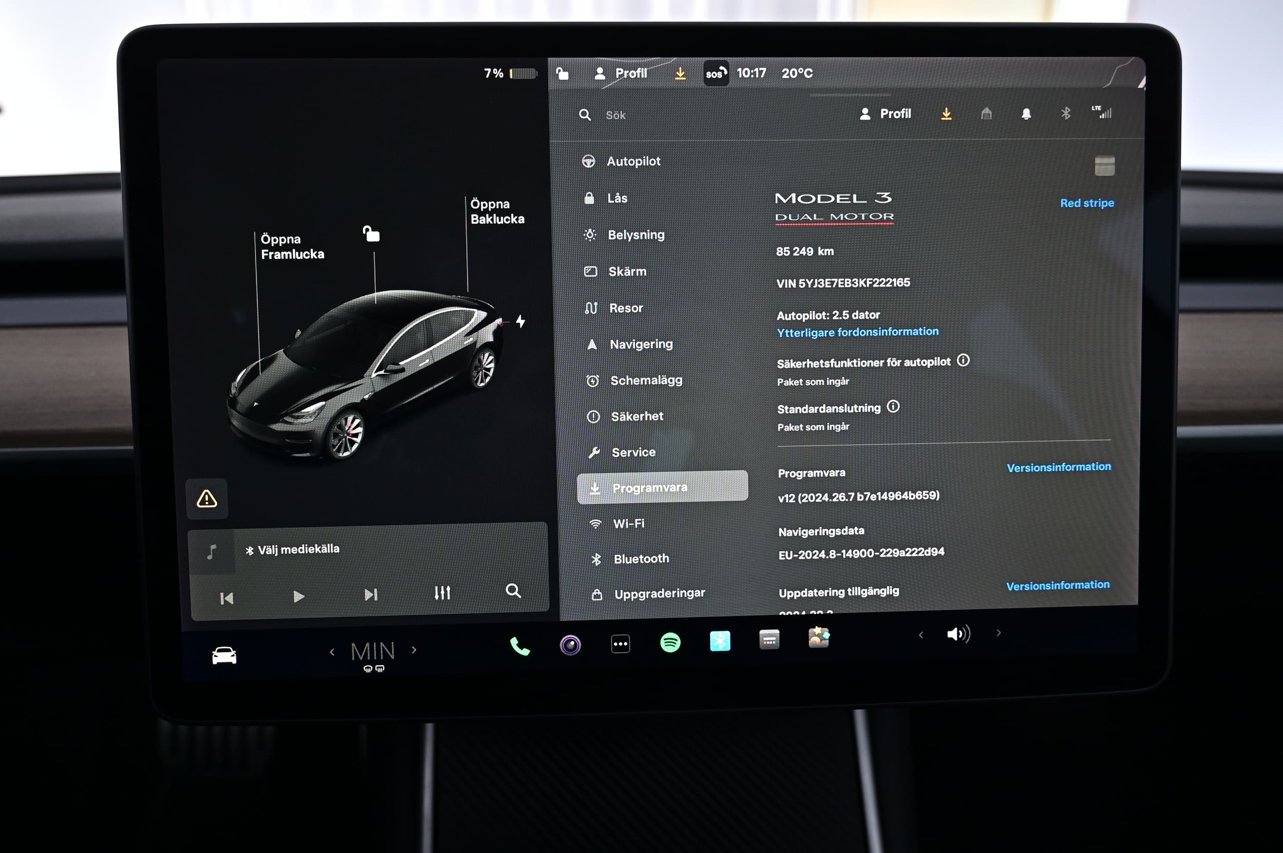The image size is (1283, 853).
Task: Expand Uppgraderingar (Upgrades) section
Action: tap(660, 593)
